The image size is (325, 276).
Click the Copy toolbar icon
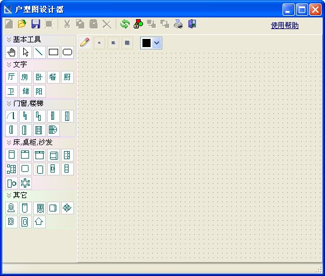[x=80, y=24]
